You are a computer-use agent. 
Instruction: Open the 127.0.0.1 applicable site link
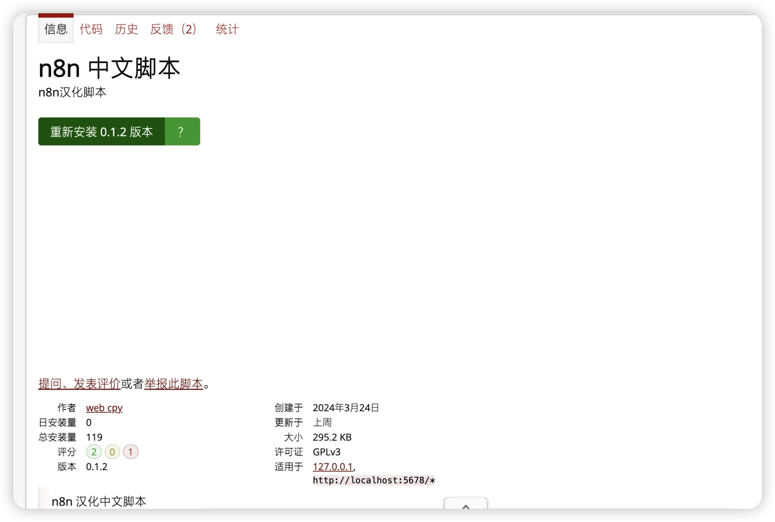click(x=332, y=466)
